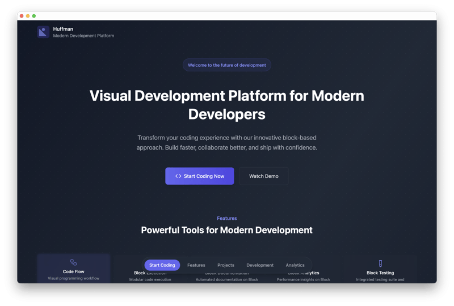Image resolution: width=454 pixels, height=306 pixels.
Task: Click the code brackets icon in Start Coding Now
Action: (178, 176)
